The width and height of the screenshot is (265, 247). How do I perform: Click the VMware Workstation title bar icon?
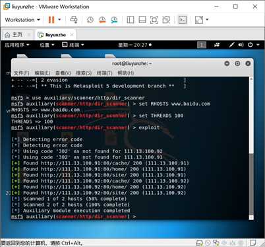tap(6, 7)
